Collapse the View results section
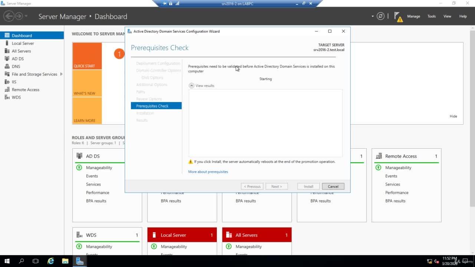Image resolution: width=475 pixels, height=267 pixels. [x=191, y=86]
